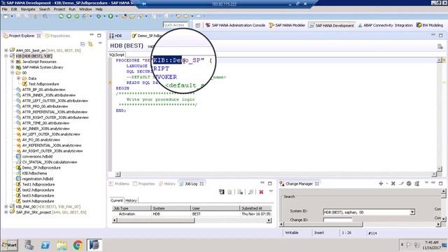Switch to the HDB editor tab
The image size is (448, 252).
[x=115, y=36]
